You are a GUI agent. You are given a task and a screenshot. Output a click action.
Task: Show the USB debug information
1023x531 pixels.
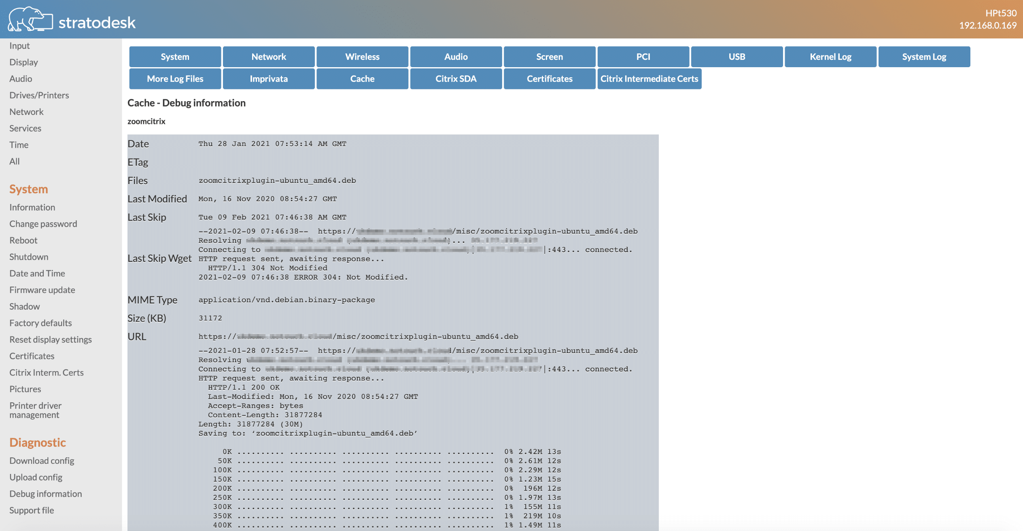(737, 57)
